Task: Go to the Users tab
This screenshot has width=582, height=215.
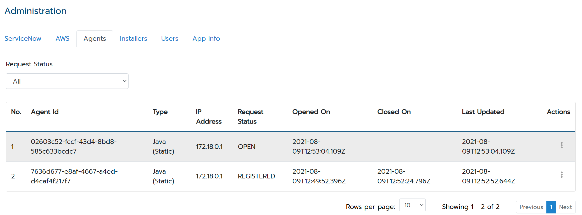Action: pyautogui.click(x=170, y=38)
